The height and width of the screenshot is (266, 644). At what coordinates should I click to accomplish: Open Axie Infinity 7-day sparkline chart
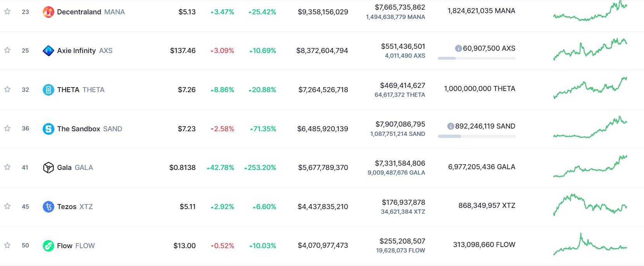tap(590, 49)
